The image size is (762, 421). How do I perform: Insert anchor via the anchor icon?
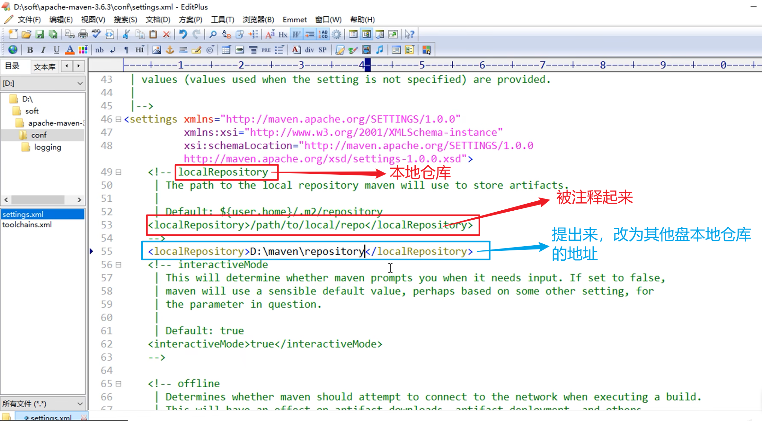170,50
